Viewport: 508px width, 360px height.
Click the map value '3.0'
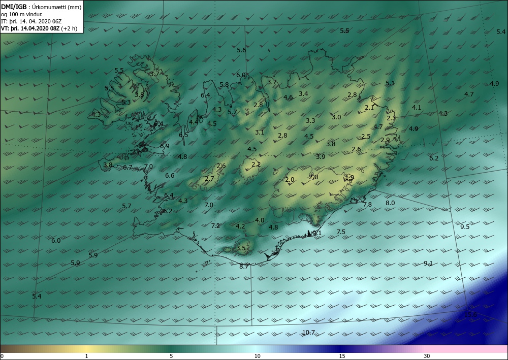336,117
